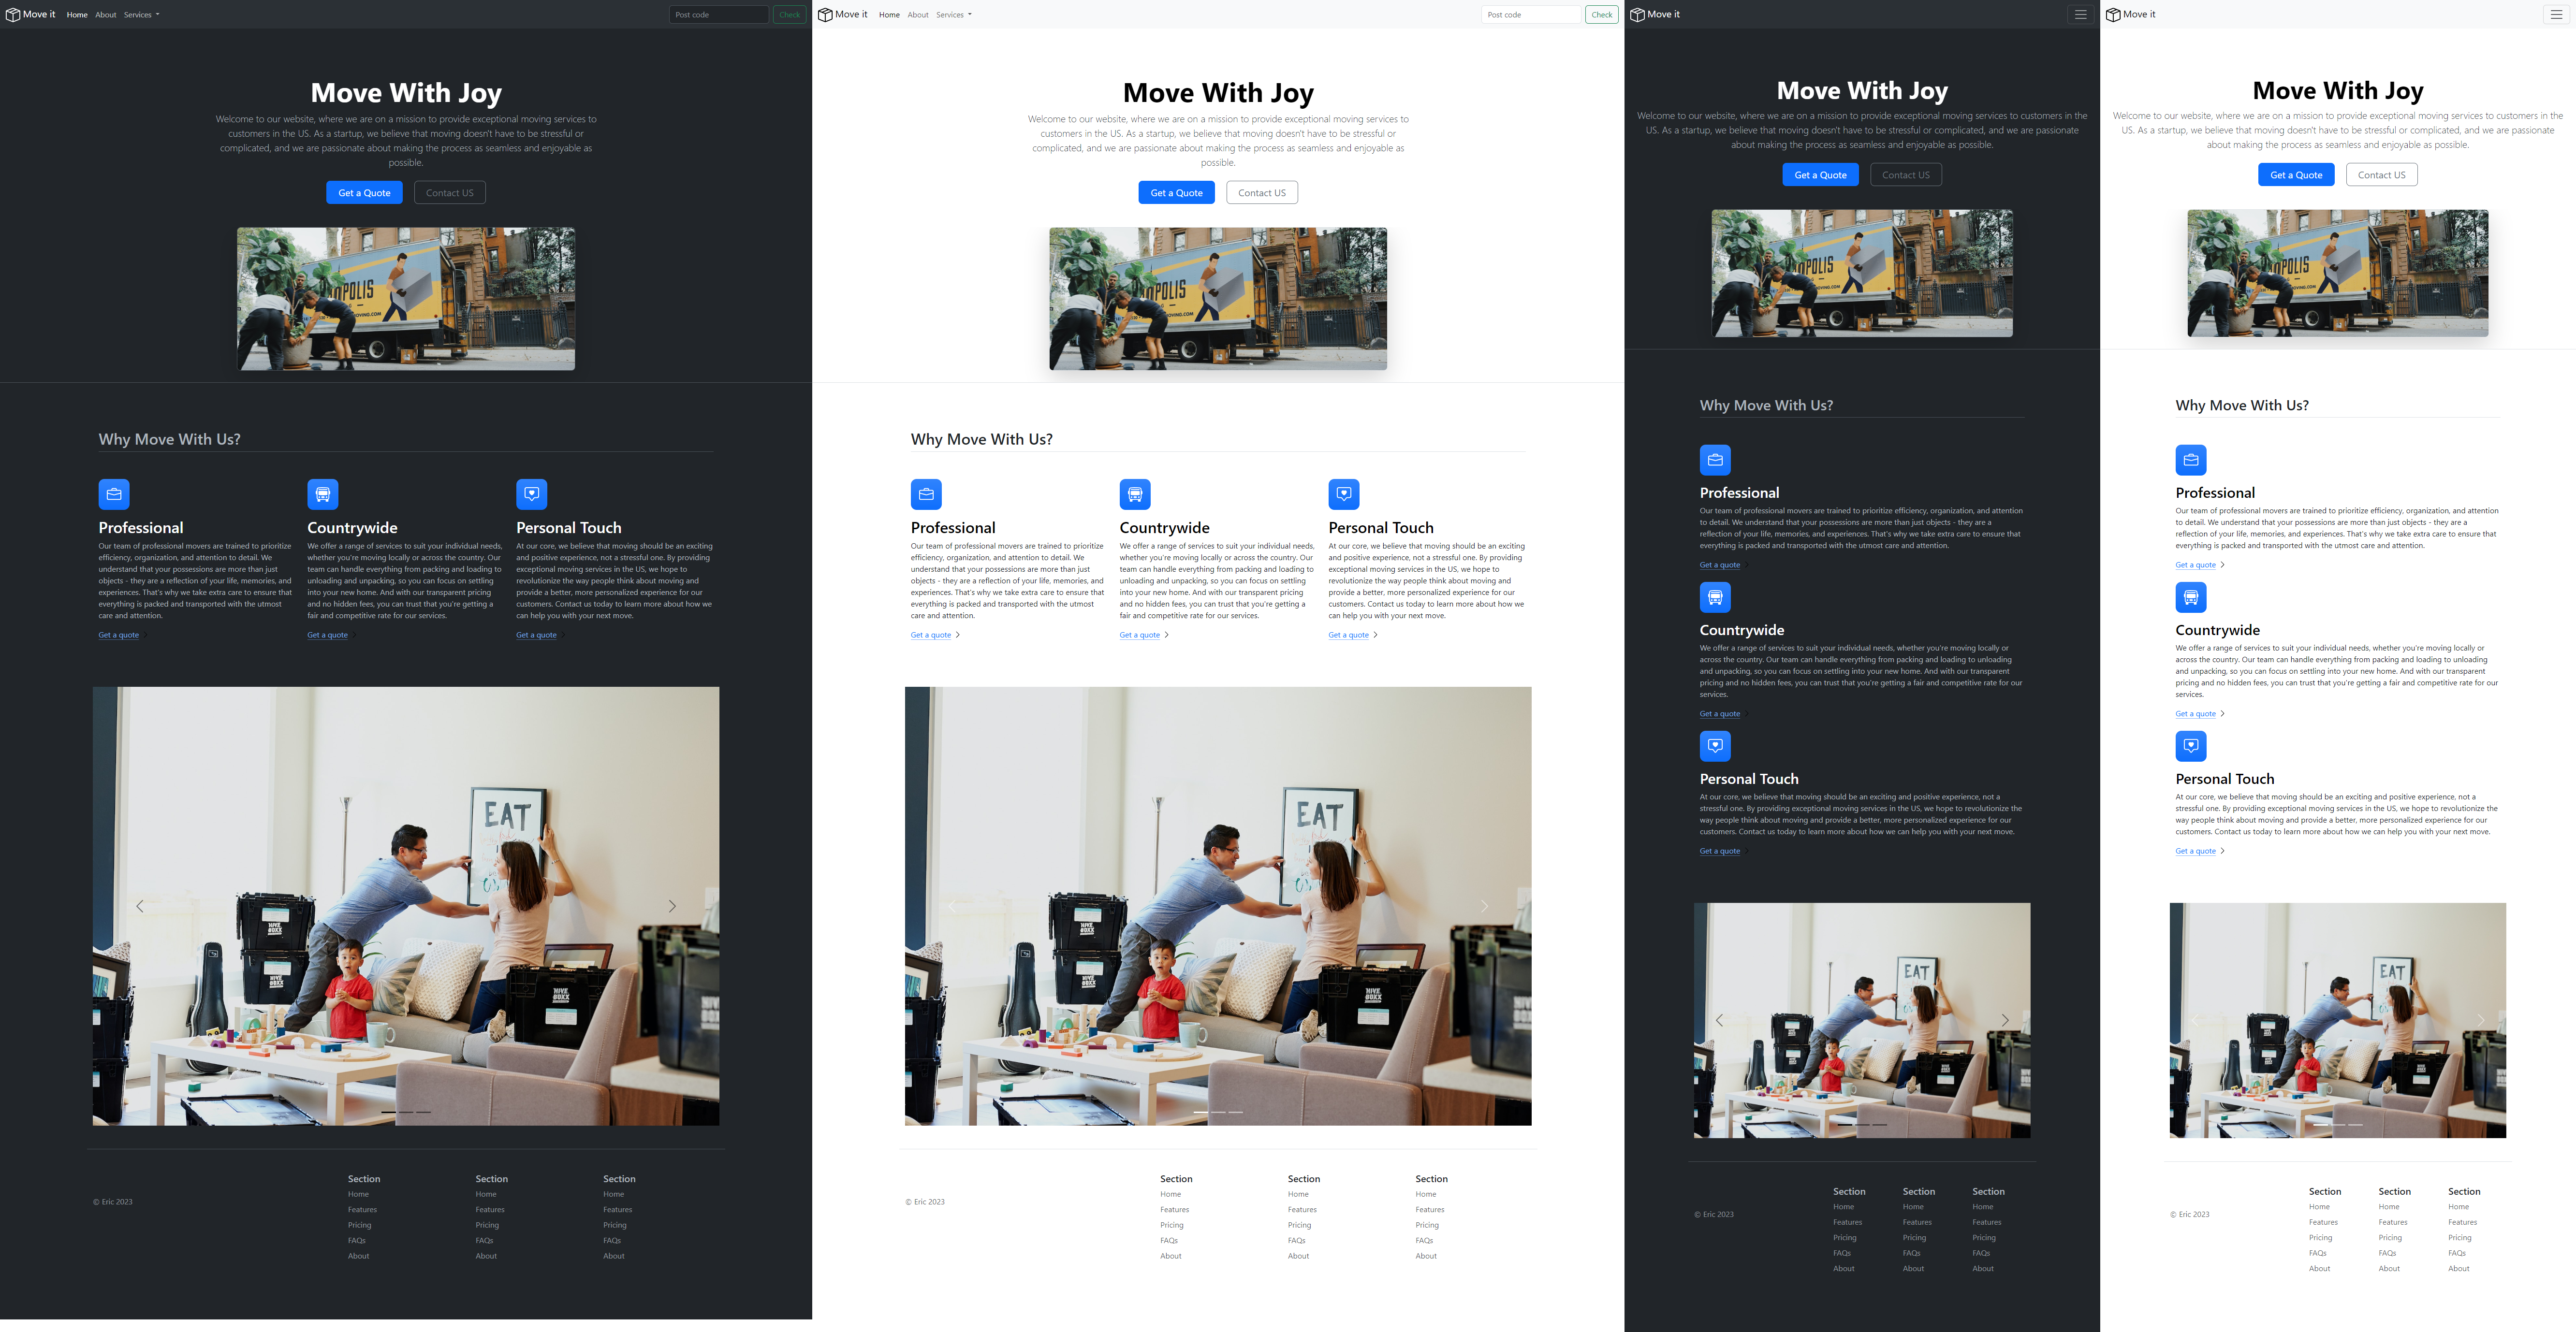Click the Countrywide bus icon in the dark wide layout
This screenshot has width=2576, height=1332.
point(322,494)
